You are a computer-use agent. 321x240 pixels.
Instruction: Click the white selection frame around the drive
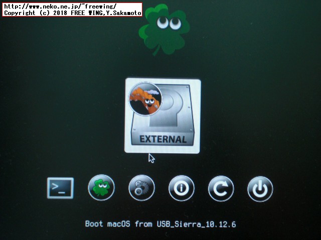point(127,116)
